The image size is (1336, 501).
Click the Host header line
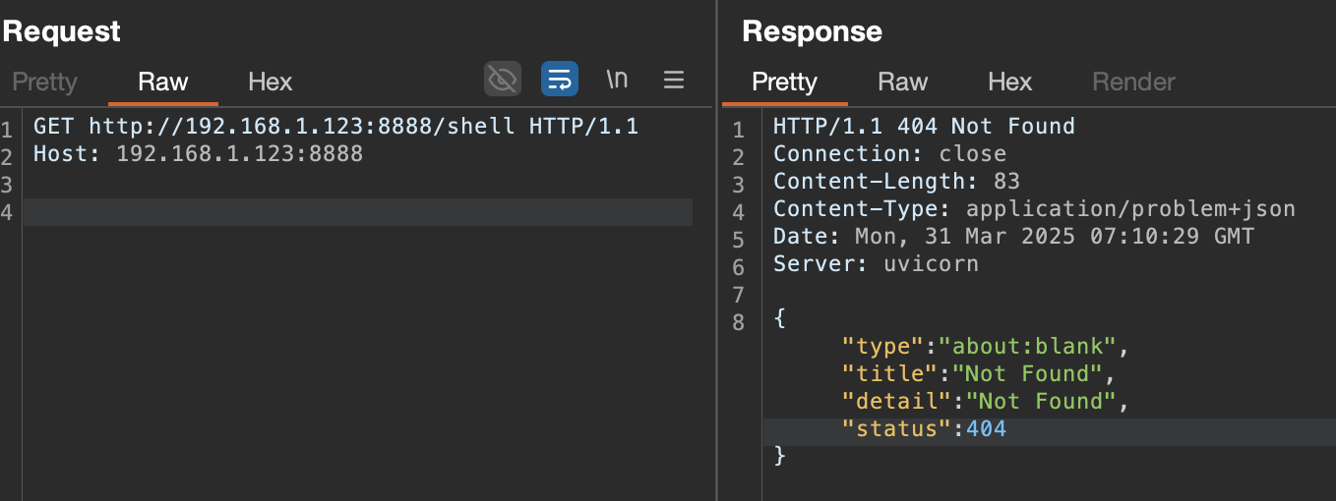(x=198, y=153)
